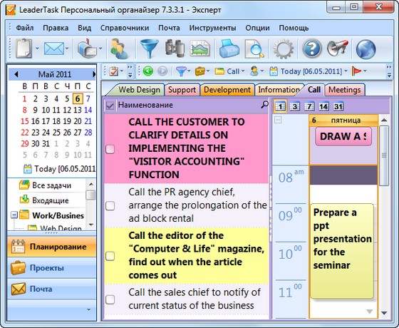The height and width of the screenshot is (328, 399).
Task: Expand the Today [06.05.2011] date dropdown
Action: (346, 71)
